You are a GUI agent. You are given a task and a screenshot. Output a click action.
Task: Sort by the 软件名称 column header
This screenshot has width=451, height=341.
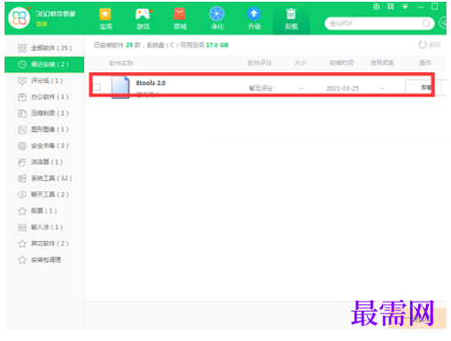(x=121, y=63)
